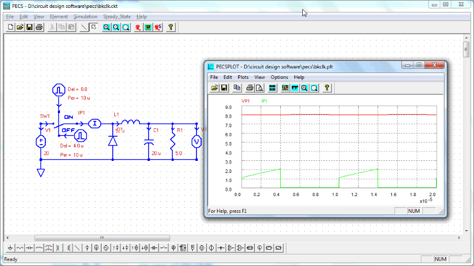The width and height of the screenshot is (474, 266).
Task: Open the File menu in PECS
Action: tap(10, 17)
